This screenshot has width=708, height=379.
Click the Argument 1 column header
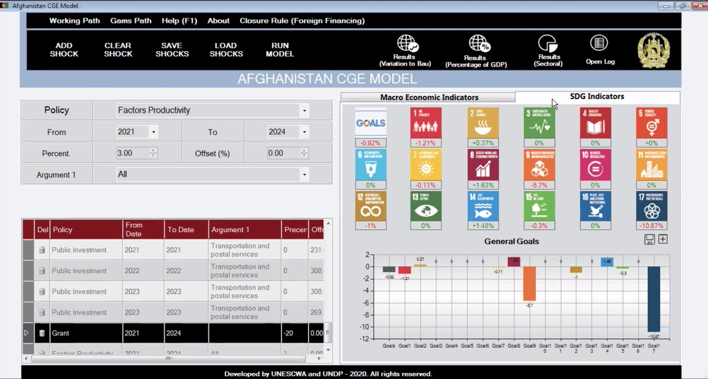[x=245, y=230]
